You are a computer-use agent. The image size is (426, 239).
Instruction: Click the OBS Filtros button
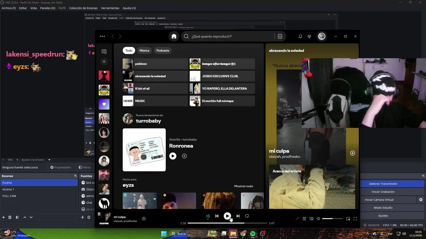pyautogui.click(x=85, y=167)
